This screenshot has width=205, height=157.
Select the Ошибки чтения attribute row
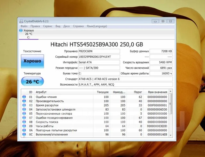pyautogui.click(x=95, y=97)
